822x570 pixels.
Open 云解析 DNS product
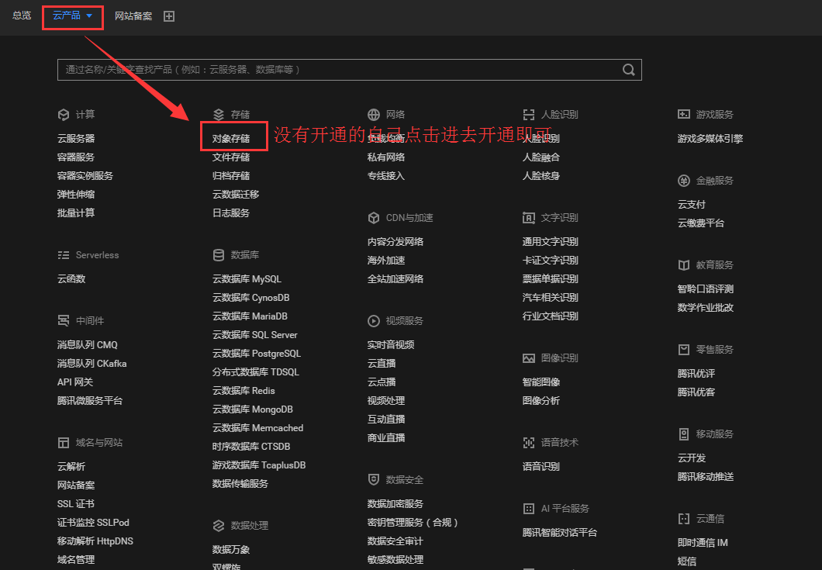(x=71, y=467)
